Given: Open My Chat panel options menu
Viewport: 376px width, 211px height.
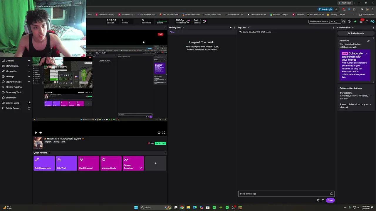Looking at the screenshot, I should pos(333,28).
